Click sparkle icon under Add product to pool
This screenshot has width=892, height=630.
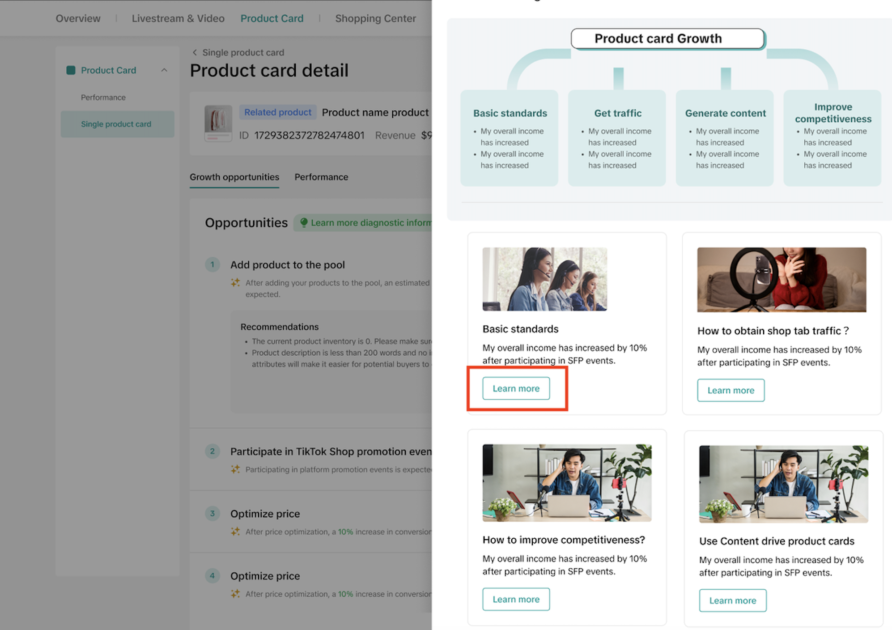235,282
